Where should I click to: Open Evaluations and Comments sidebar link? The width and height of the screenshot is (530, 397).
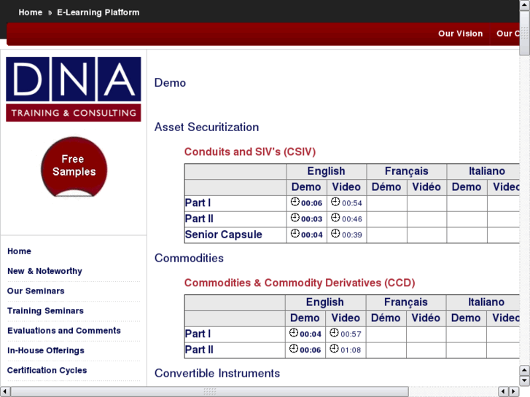point(63,331)
